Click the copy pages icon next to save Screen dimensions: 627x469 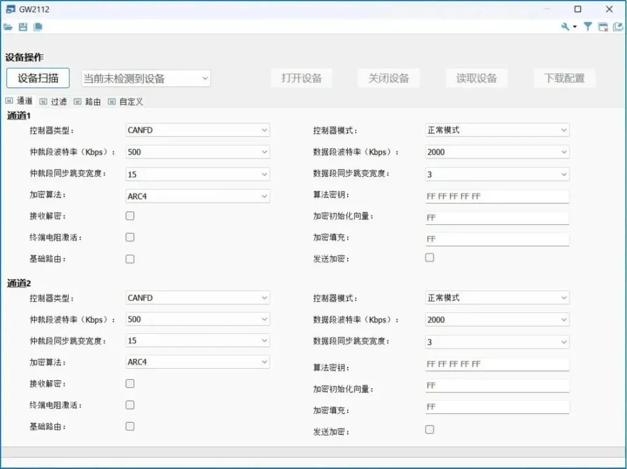point(38,27)
